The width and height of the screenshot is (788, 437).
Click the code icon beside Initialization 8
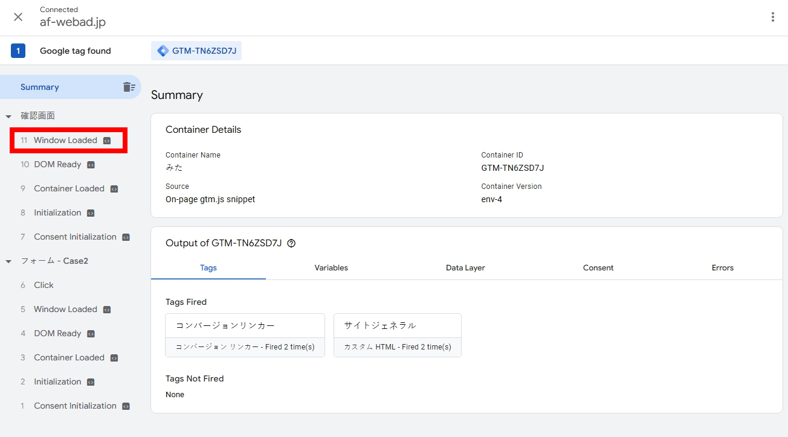pyautogui.click(x=91, y=213)
